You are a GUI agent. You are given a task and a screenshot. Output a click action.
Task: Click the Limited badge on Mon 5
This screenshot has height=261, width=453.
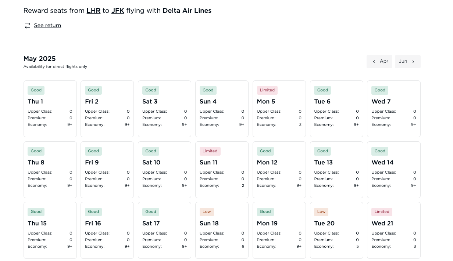pos(267,90)
